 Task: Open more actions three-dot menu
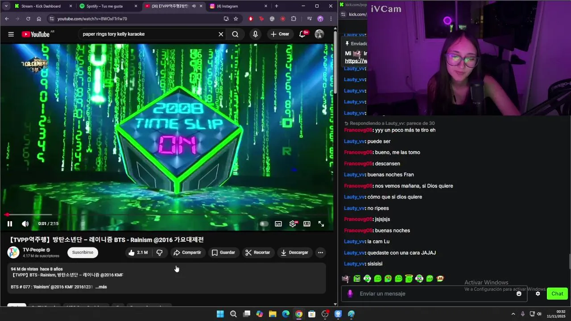(x=320, y=253)
